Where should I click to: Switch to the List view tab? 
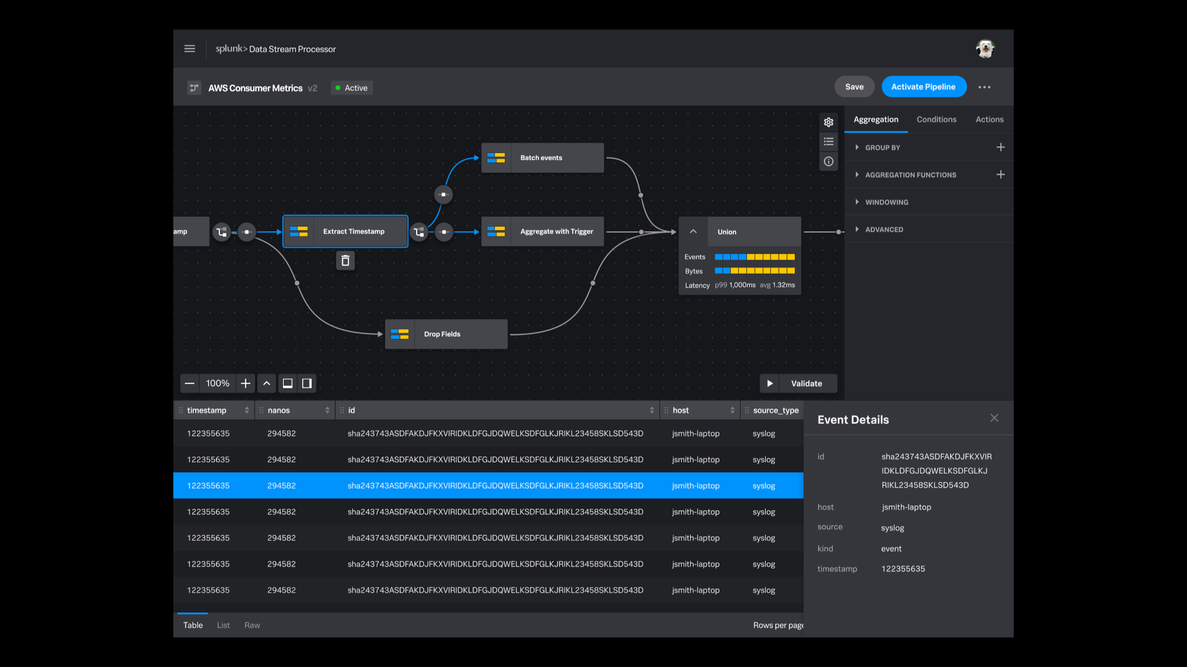223,625
